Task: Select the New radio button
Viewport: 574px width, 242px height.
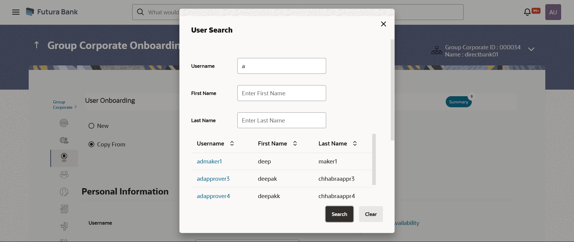Action: click(x=91, y=126)
